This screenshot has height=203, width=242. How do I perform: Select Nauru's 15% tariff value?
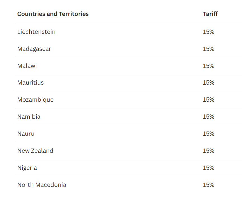pyautogui.click(x=208, y=134)
